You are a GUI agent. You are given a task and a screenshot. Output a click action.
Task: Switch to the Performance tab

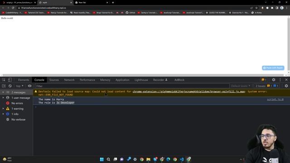click(87, 80)
